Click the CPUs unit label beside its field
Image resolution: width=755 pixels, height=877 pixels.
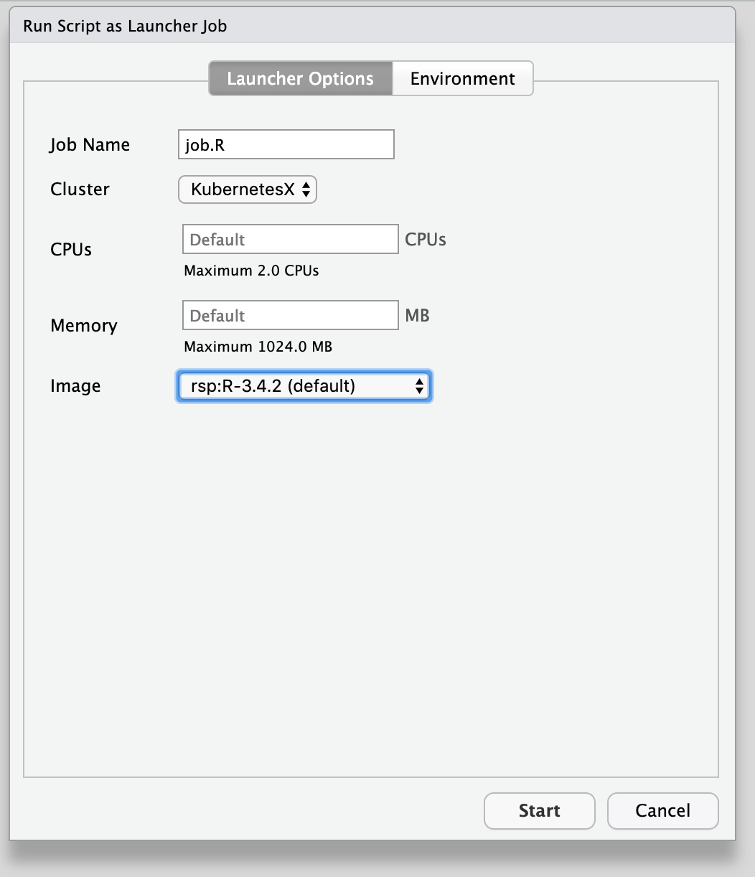[426, 239]
